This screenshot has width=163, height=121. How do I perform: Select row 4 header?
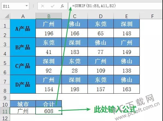pyautogui.click(x=5, y=52)
